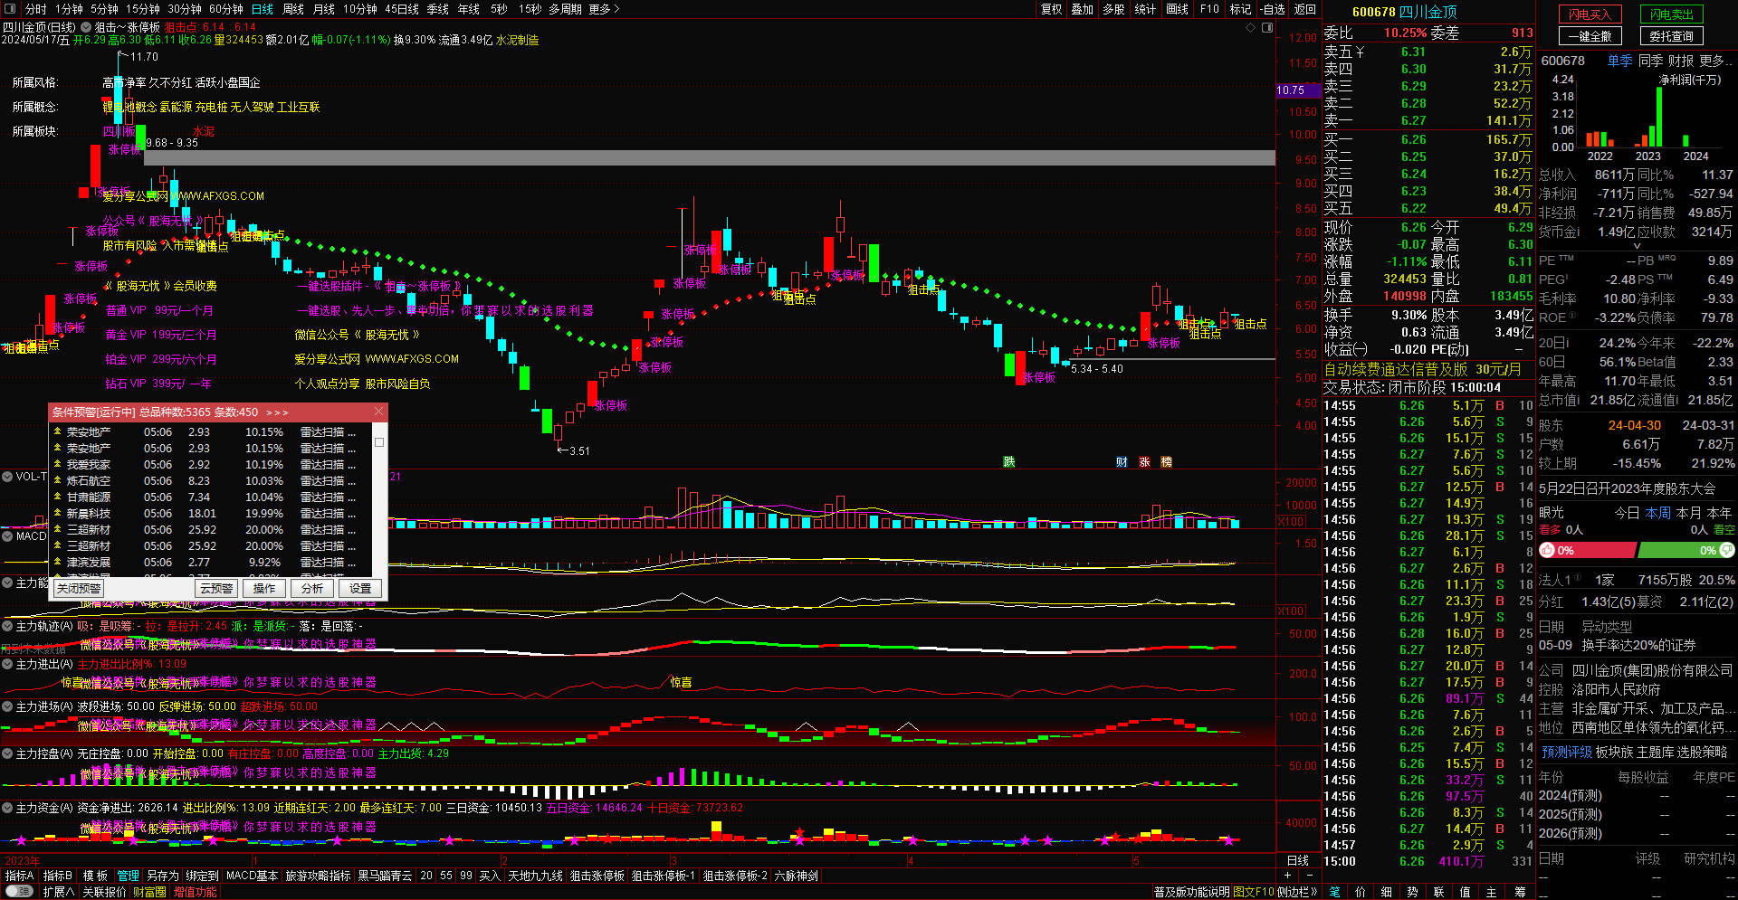Toggle the 弹 switch in bottom bar
Image resolution: width=1738 pixels, height=900 pixels.
point(18,892)
